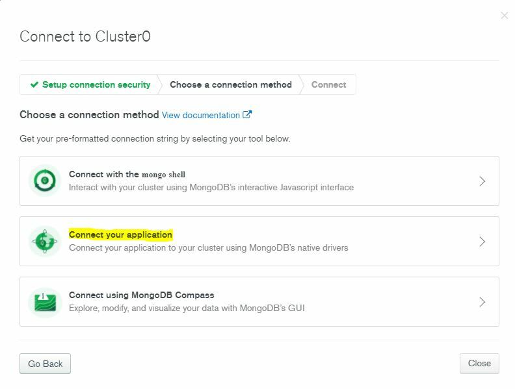The height and width of the screenshot is (389, 515).
Task: Open the Connect your application chevron
Action: tap(482, 242)
